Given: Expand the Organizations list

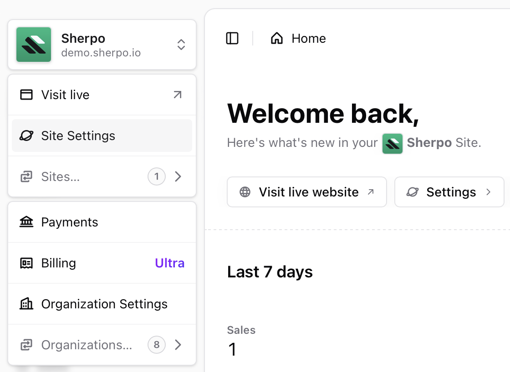Looking at the screenshot, I should tap(178, 345).
